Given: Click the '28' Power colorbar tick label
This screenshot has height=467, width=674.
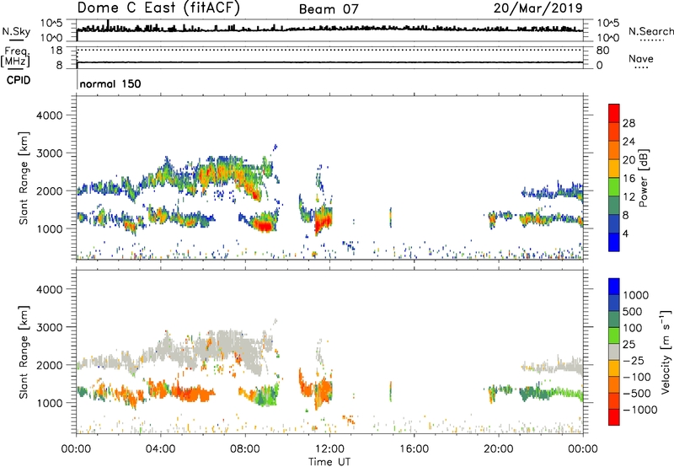Looking at the screenshot, I should pos(629,123).
